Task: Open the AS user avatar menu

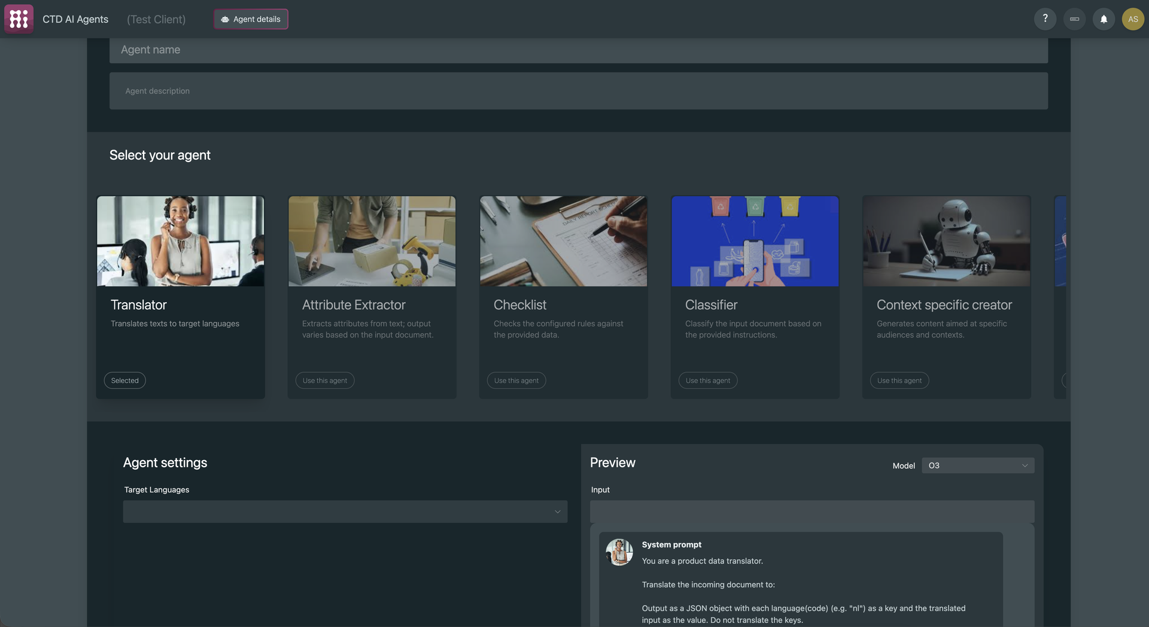Action: coord(1133,19)
